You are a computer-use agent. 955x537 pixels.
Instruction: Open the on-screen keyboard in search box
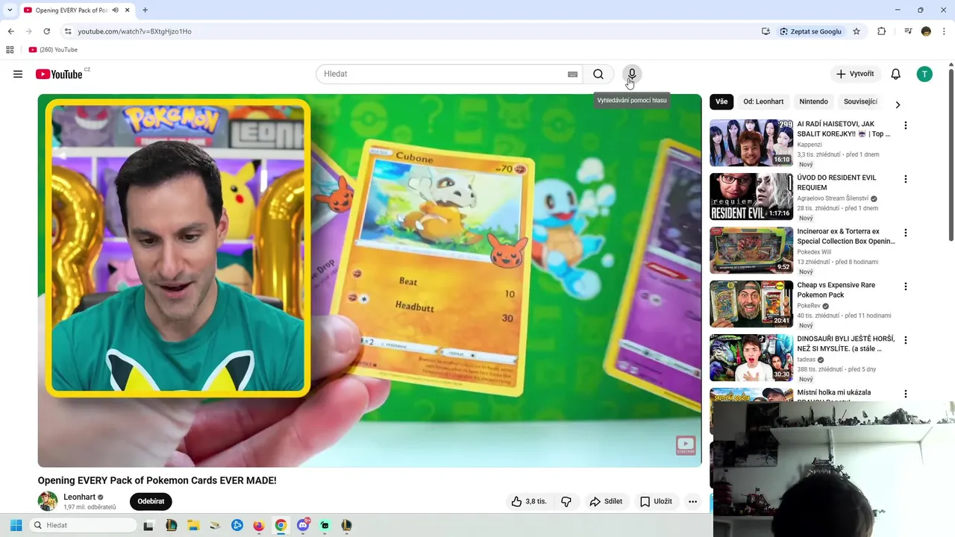572,74
